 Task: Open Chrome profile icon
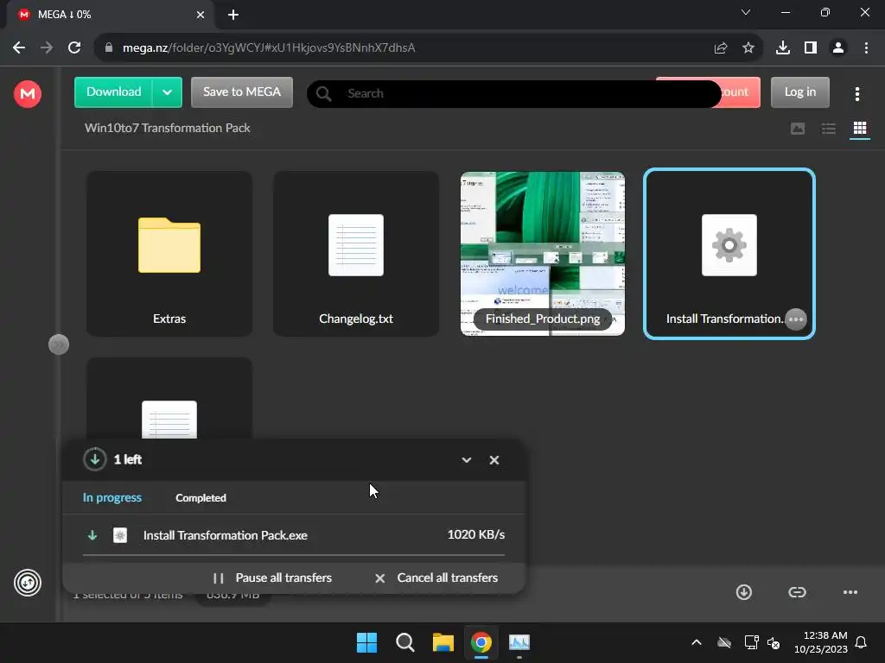(838, 48)
